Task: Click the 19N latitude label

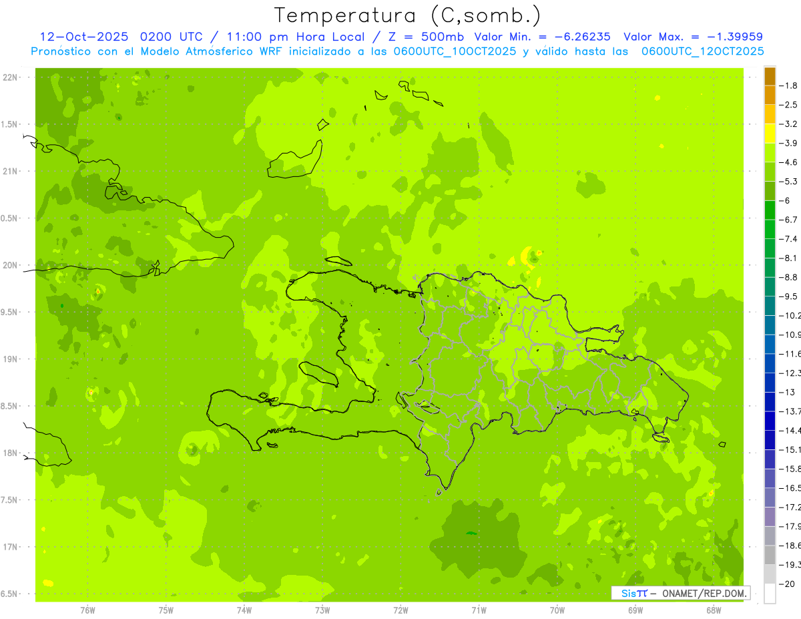Action: [x=11, y=359]
